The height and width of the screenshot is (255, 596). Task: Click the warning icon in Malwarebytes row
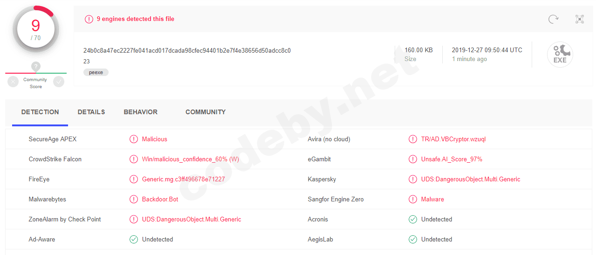click(134, 199)
